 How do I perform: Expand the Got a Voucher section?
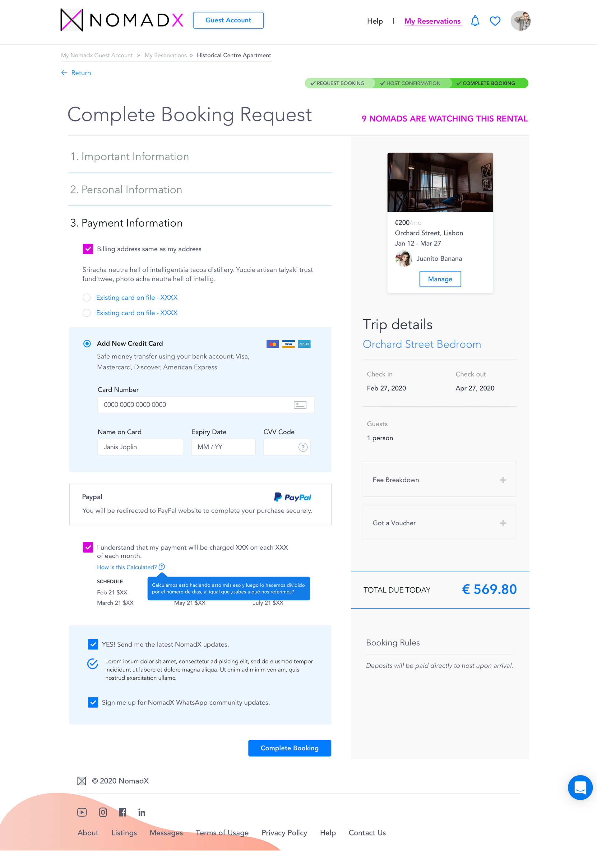click(439, 522)
